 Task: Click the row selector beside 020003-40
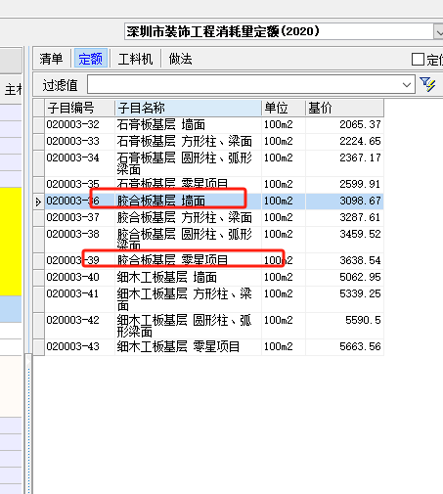pyautogui.click(x=38, y=278)
